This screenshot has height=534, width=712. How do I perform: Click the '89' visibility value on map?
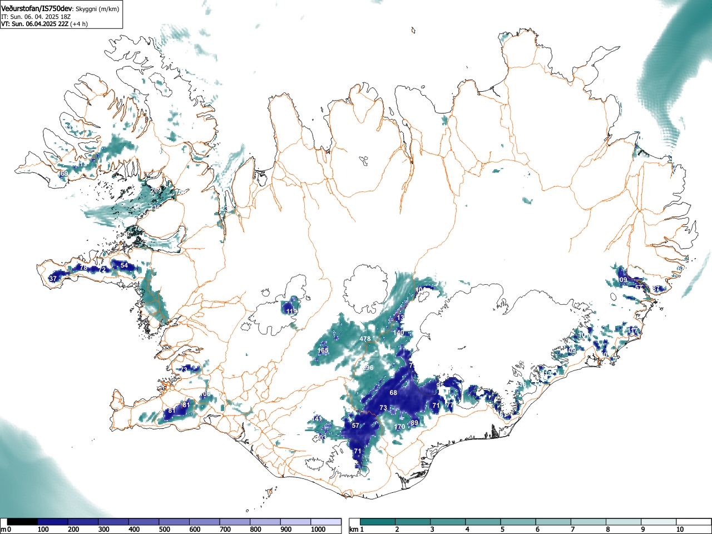click(x=414, y=423)
